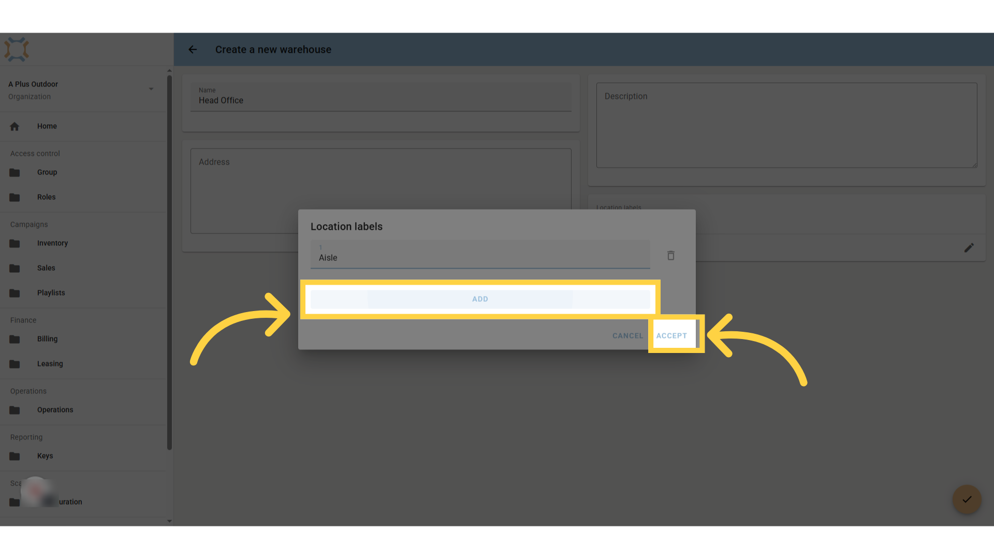
Task: Click the app logo in sidebar
Action: pyautogui.click(x=17, y=50)
